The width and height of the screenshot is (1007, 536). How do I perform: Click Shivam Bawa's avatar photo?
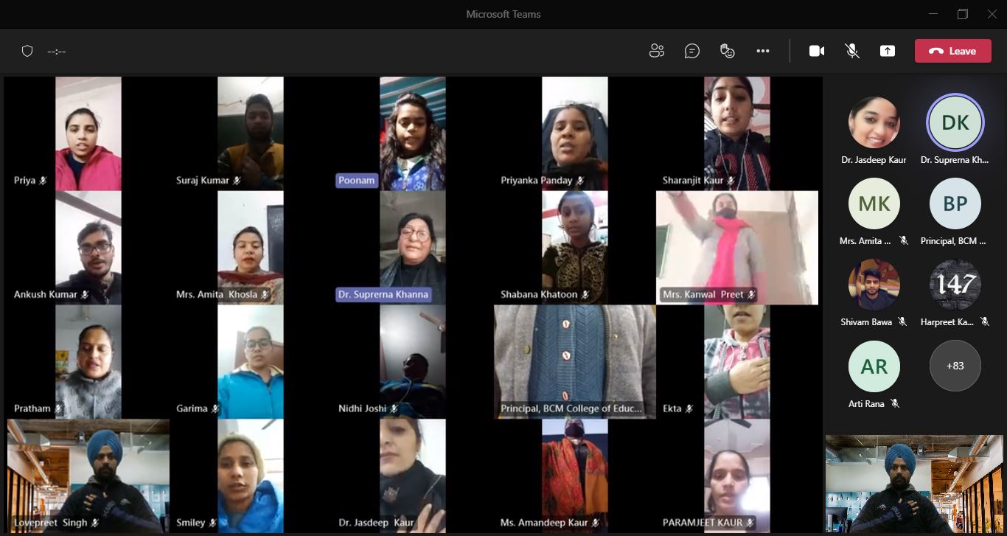point(874,285)
